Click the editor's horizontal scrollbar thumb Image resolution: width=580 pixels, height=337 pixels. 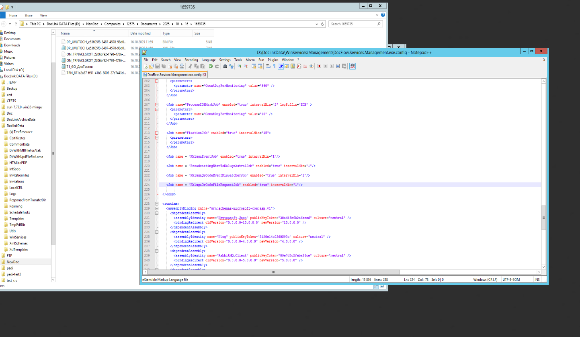click(273, 272)
